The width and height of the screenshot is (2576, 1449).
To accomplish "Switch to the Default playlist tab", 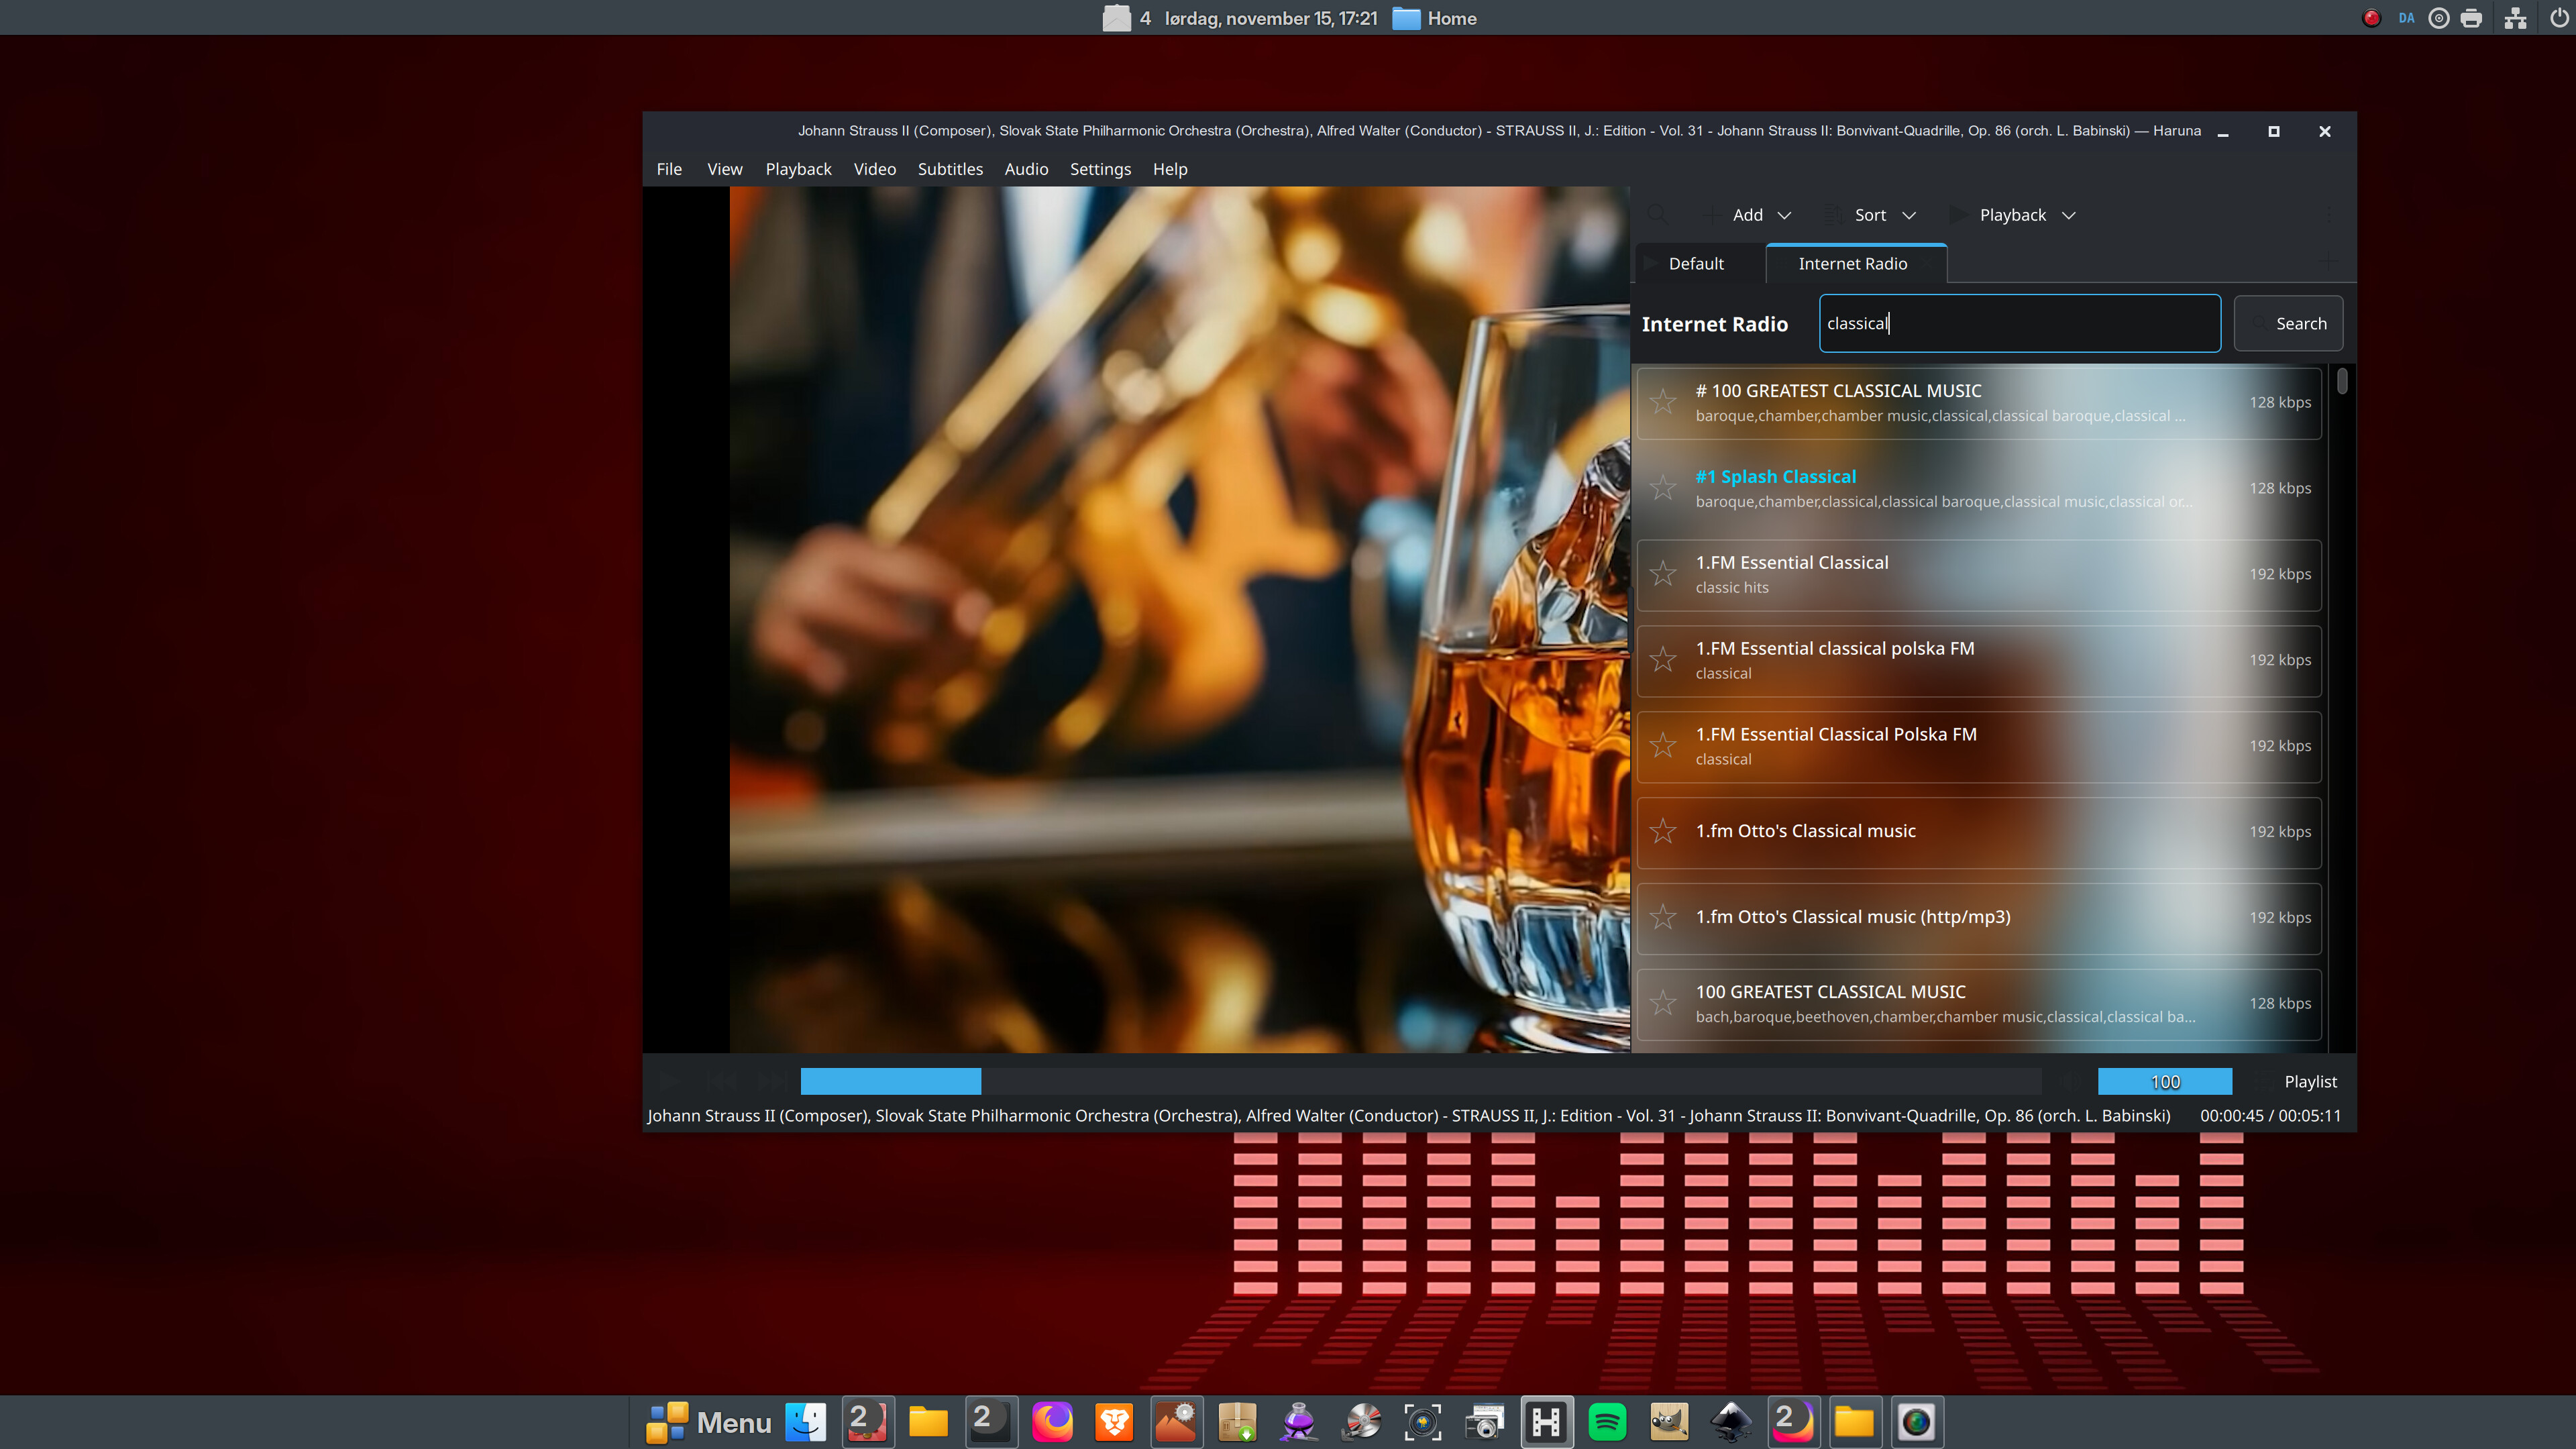I will click(x=1696, y=264).
